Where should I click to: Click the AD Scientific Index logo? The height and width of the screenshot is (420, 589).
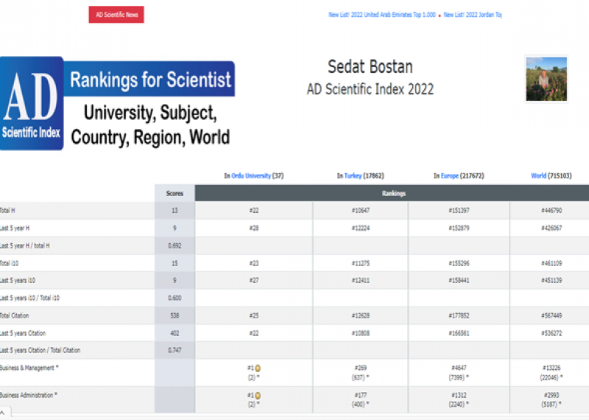click(x=31, y=103)
